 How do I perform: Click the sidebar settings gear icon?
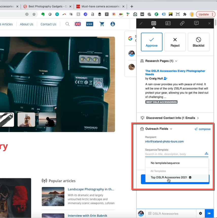point(201,213)
